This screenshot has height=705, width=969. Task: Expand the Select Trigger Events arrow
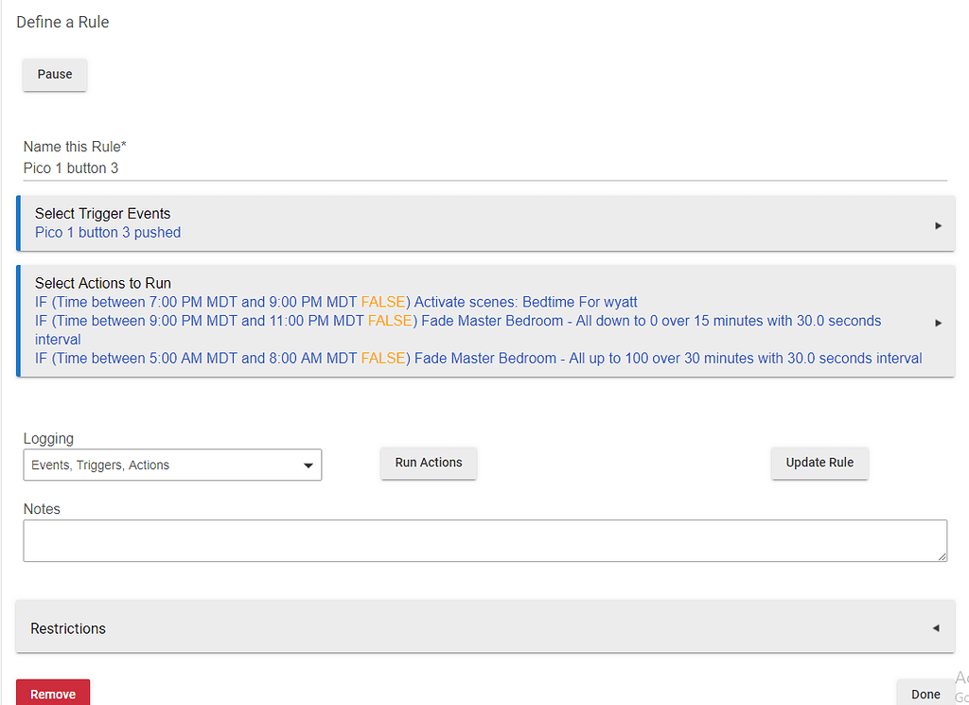(x=938, y=225)
